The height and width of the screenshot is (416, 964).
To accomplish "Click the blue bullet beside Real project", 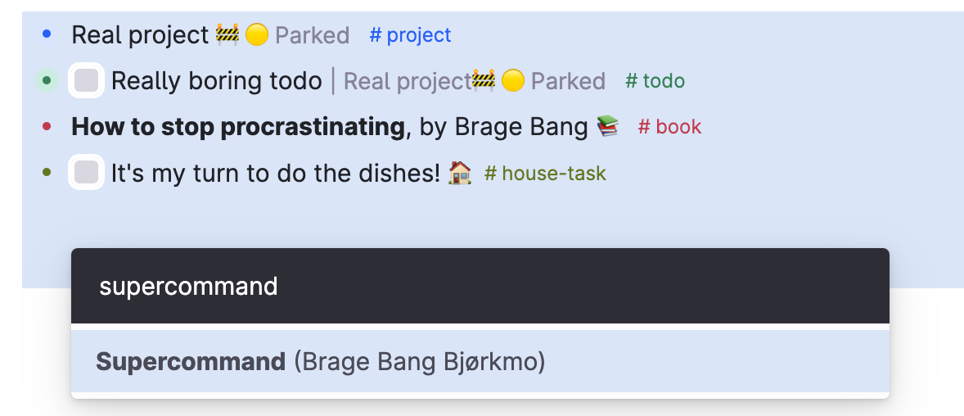I will tap(47, 34).
